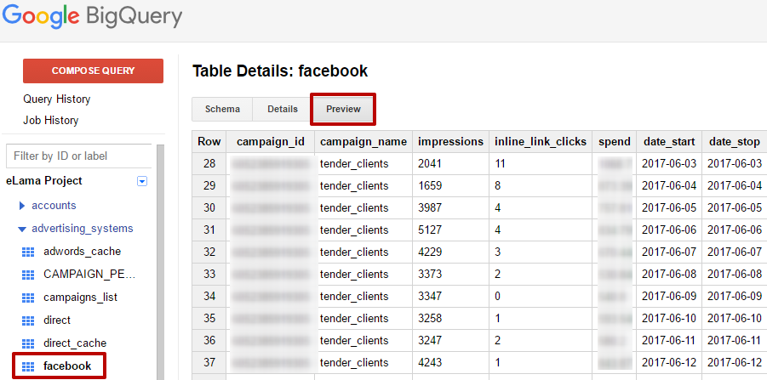This screenshot has height=380, width=767.
Task: Click the direct_cache table icon
Action: pos(27,343)
